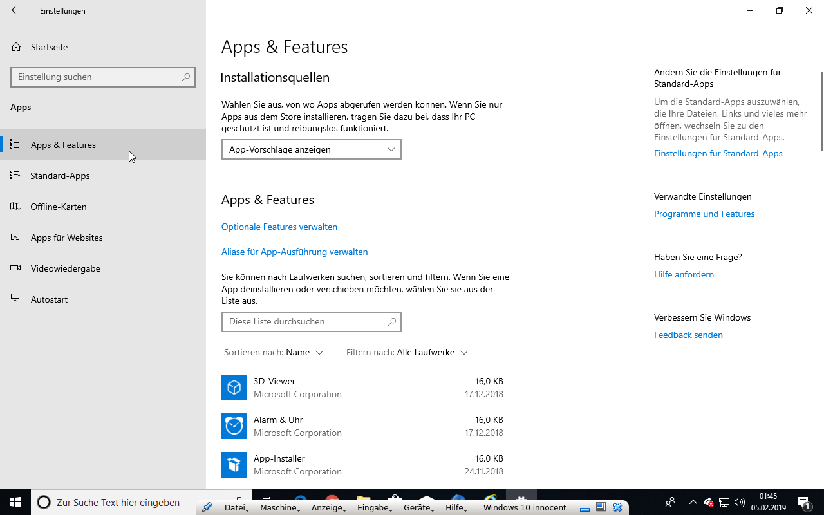Click the Diese Liste durchsuchen field
Viewport: 824px width, 515px height.
pos(304,322)
